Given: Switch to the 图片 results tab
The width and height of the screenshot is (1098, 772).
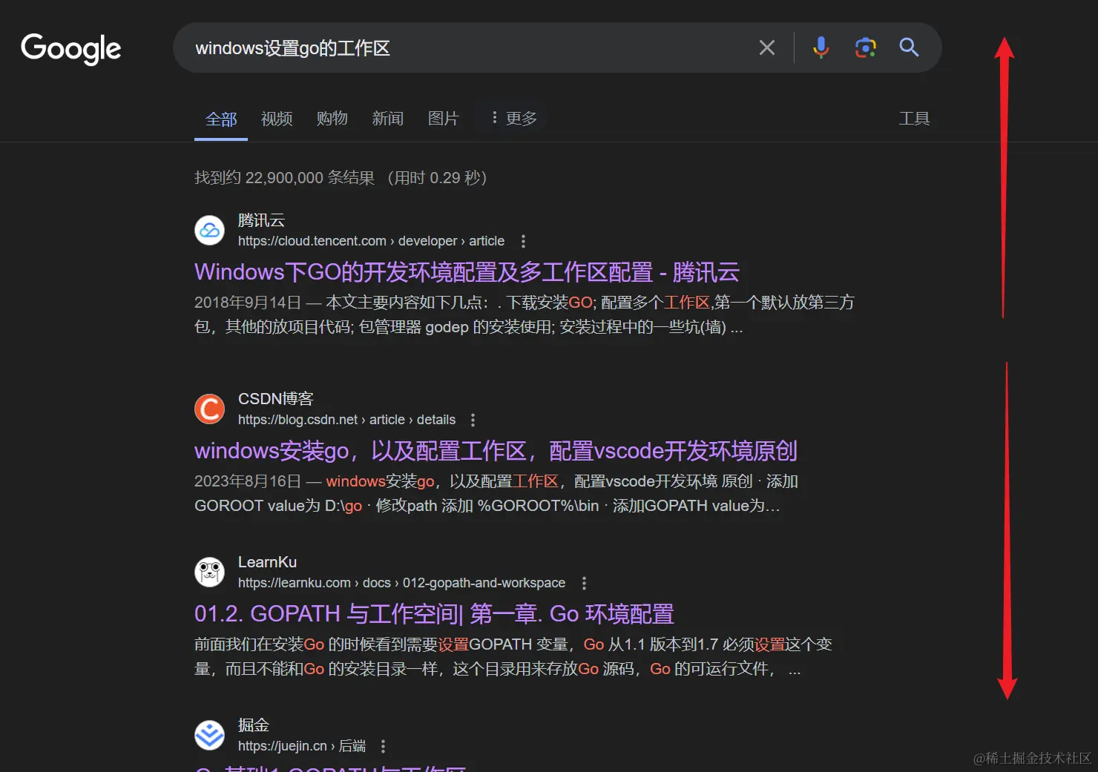Looking at the screenshot, I should (443, 119).
